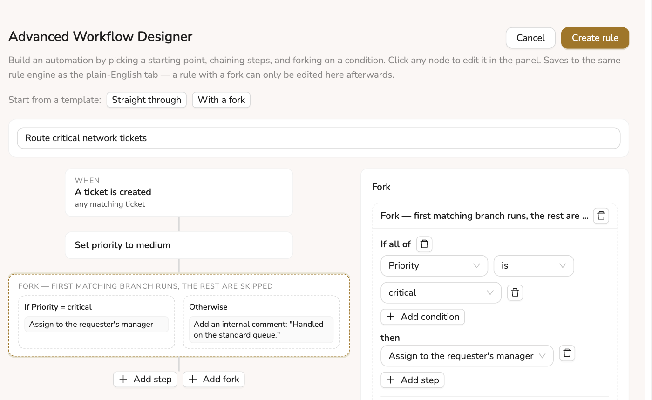Select the "Set priority to medium" node
The image size is (652, 400).
tap(179, 245)
